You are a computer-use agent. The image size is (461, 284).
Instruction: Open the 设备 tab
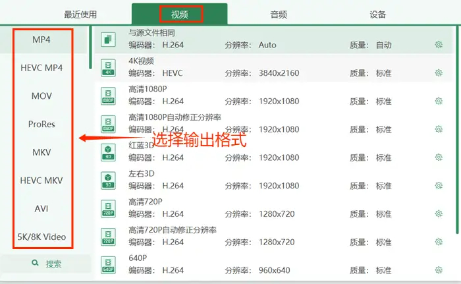(x=377, y=14)
